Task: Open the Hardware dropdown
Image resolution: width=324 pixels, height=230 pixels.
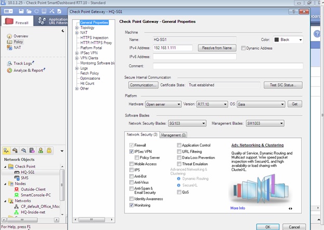Action: pos(164,104)
